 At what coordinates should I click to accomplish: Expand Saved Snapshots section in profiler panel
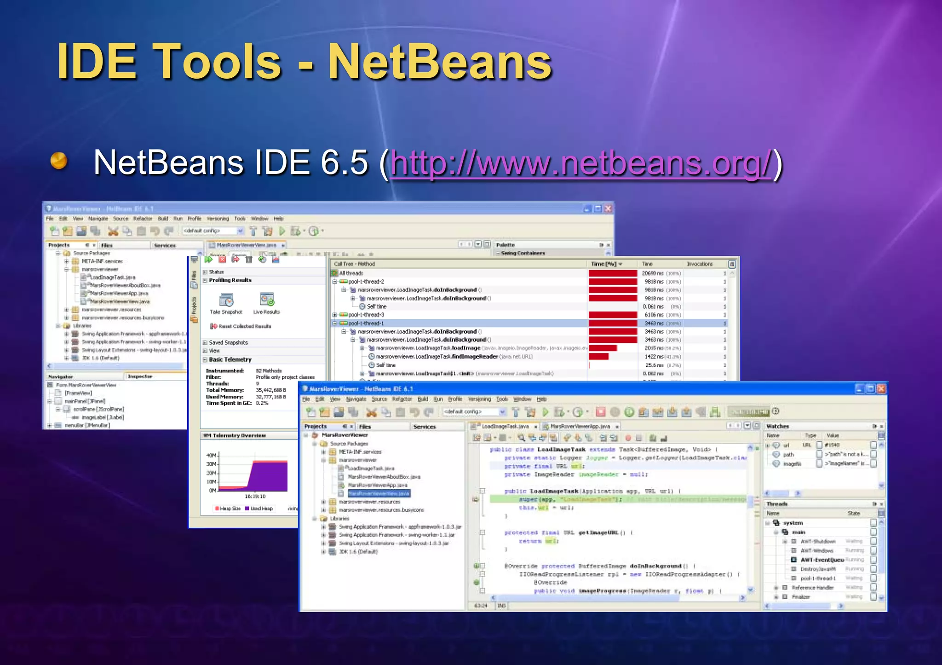tap(205, 342)
